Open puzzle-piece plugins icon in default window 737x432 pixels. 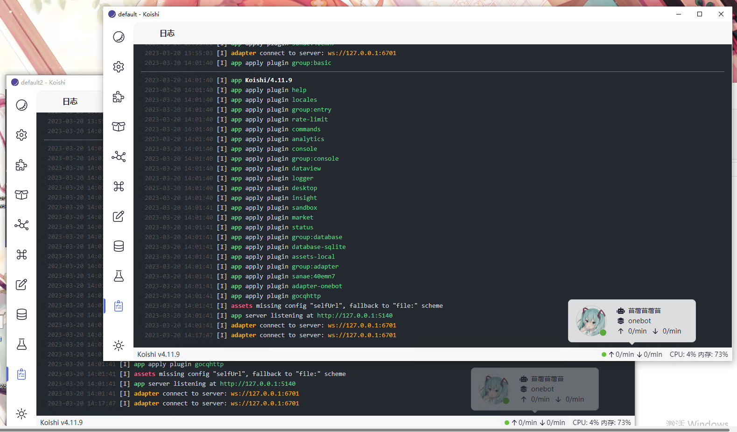[x=119, y=97]
